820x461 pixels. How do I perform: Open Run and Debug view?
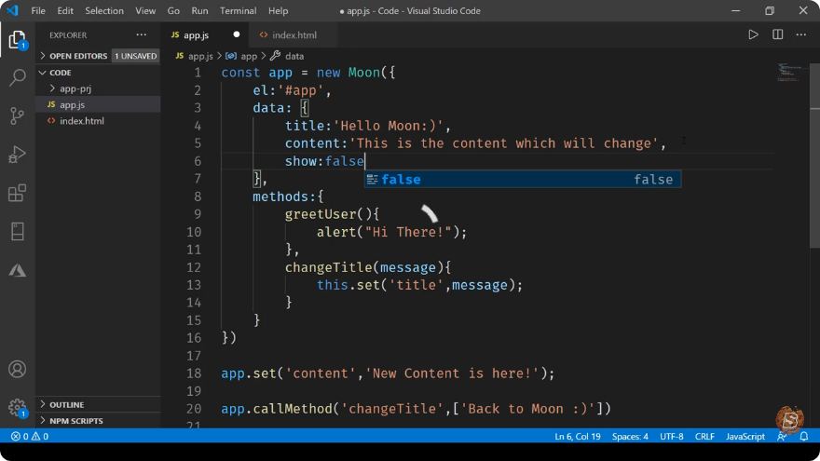click(x=18, y=155)
